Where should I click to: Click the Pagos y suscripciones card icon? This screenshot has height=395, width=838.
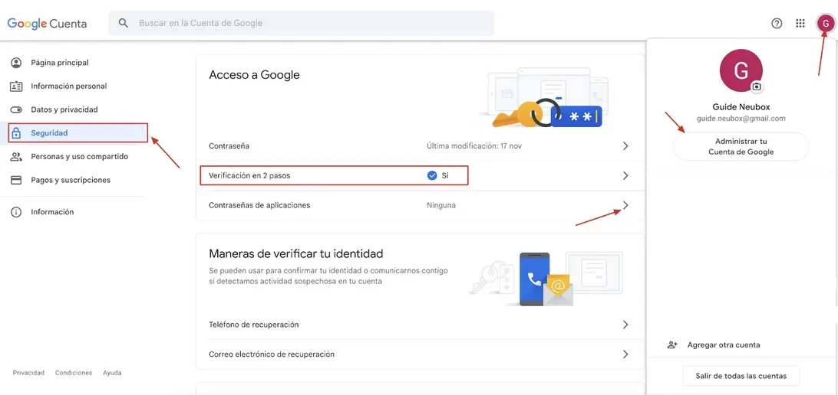(17, 180)
